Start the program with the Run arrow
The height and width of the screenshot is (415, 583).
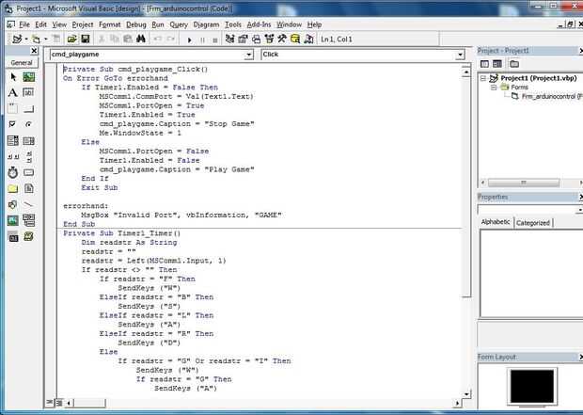190,40
